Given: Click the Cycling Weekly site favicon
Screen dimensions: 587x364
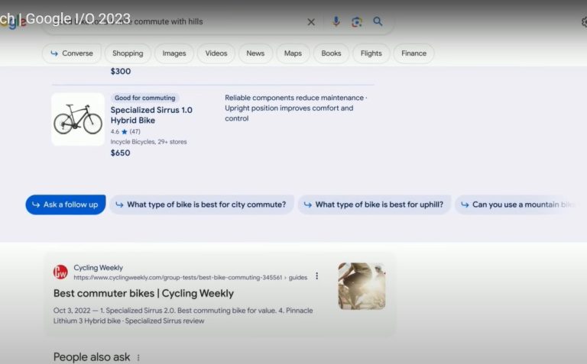Looking at the screenshot, I should (60, 272).
